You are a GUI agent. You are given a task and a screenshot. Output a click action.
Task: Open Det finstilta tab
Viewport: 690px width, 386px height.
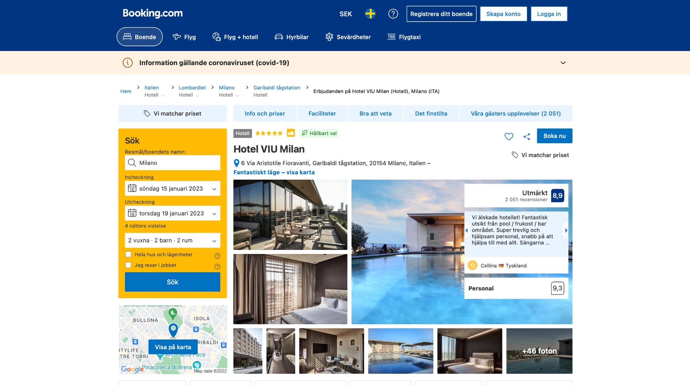pyautogui.click(x=431, y=114)
